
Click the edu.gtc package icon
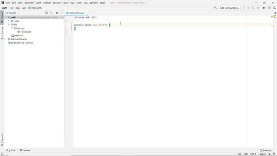point(16,28)
